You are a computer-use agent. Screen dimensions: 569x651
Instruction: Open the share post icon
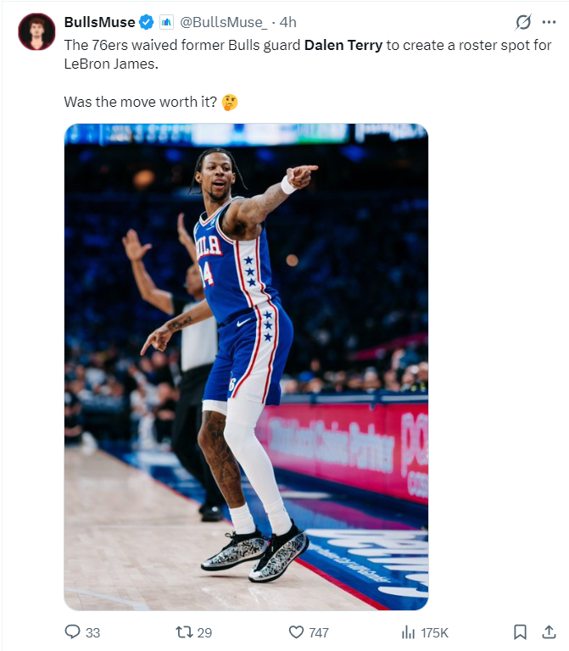549,632
